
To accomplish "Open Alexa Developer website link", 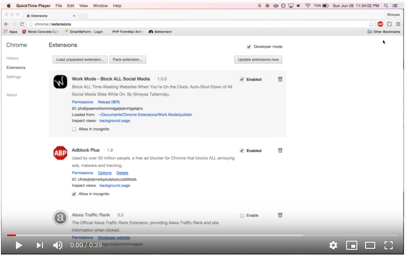I will point(114,238).
